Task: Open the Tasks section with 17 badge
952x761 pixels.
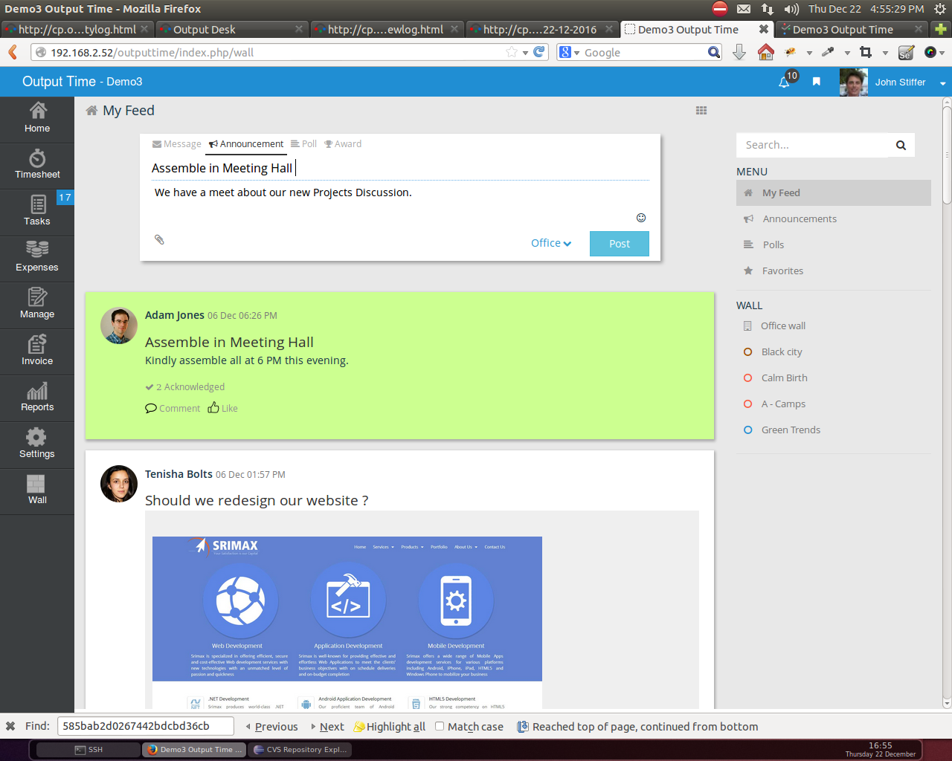Action: point(37,212)
